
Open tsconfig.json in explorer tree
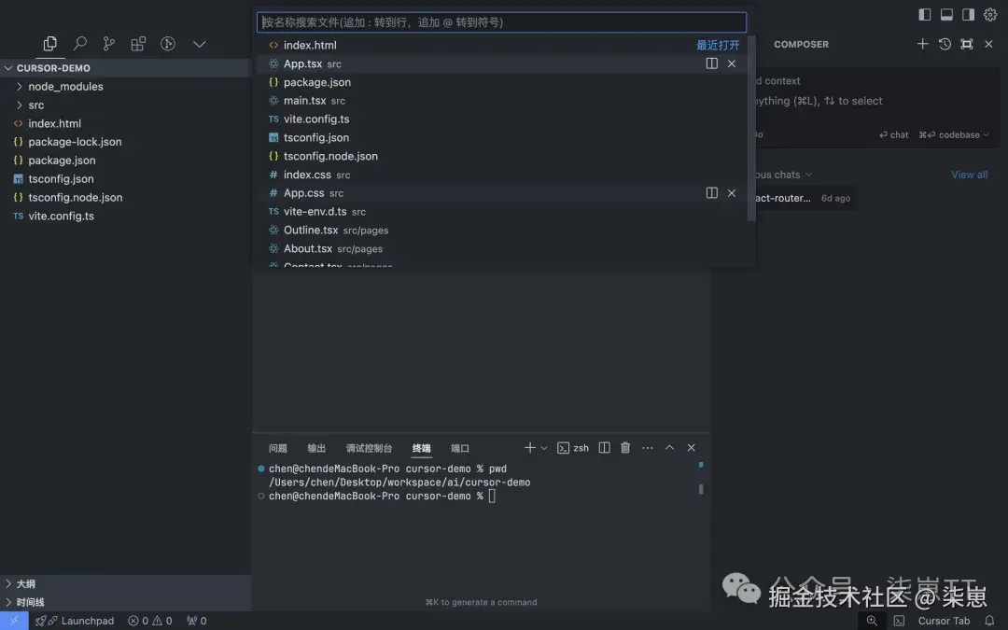(x=125, y=179)
